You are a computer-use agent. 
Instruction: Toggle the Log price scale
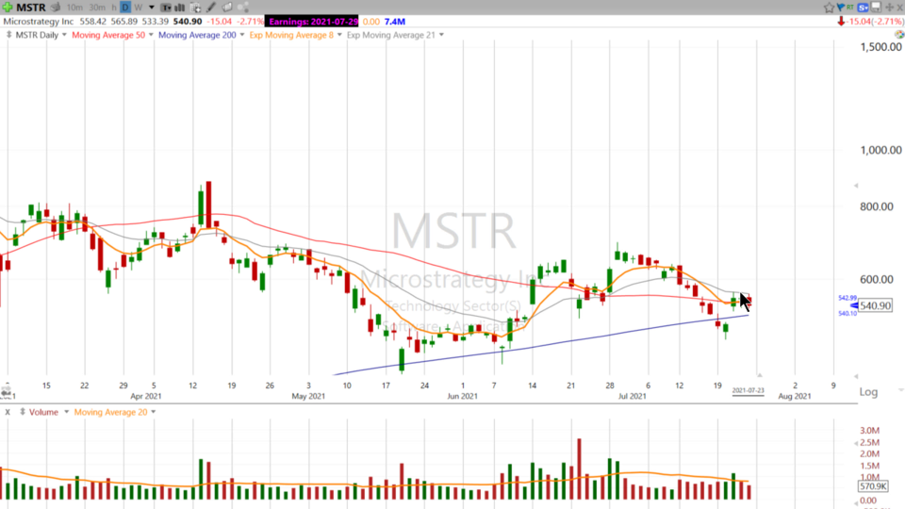pos(868,391)
